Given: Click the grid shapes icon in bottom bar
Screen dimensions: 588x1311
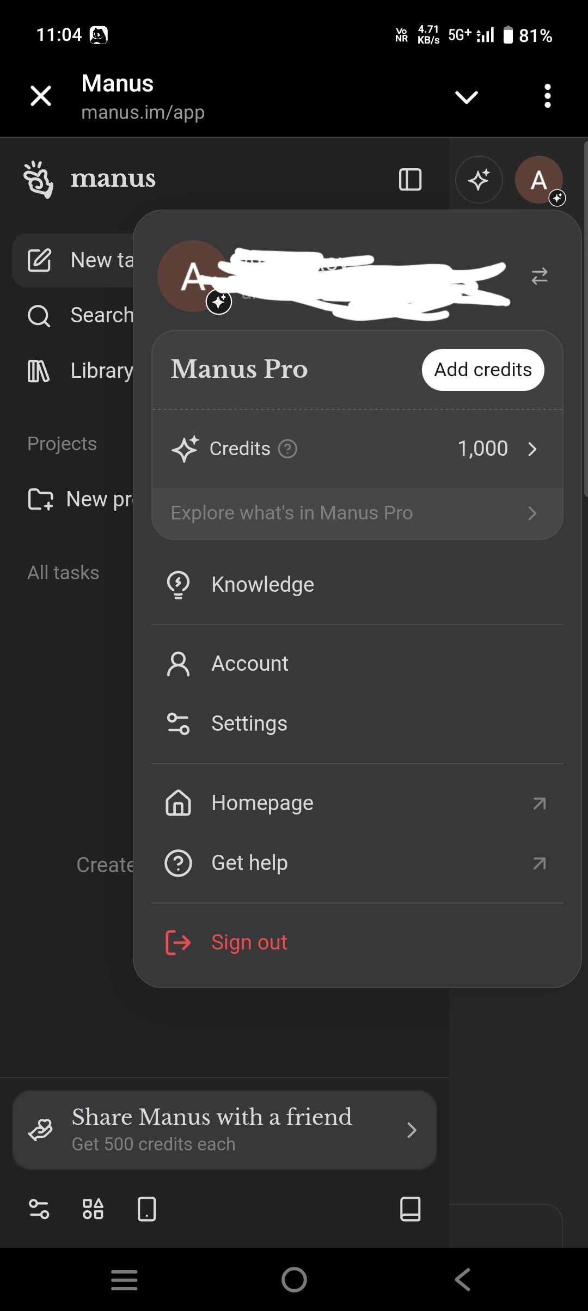Looking at the screenshot, I should [93, 1209].
